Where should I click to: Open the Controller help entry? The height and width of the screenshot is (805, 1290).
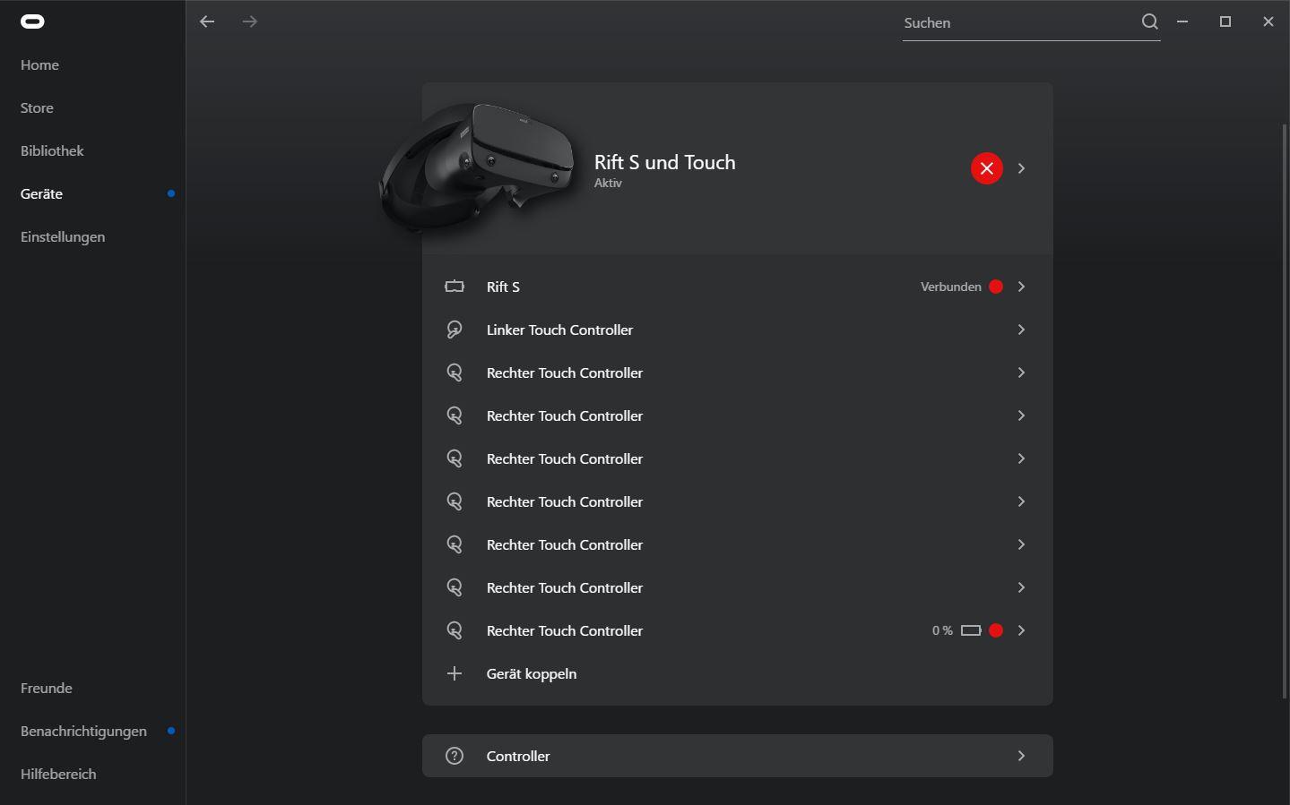click(x=737, y=756)
